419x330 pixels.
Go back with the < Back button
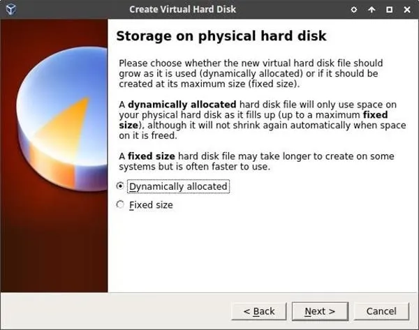click(259, 311)
